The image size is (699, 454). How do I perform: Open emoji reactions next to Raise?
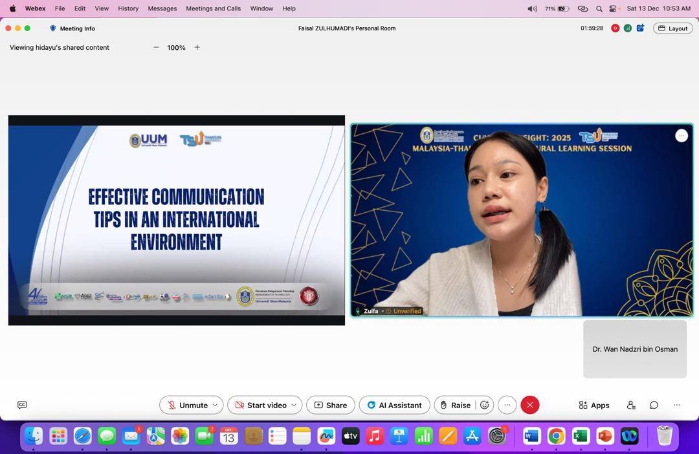point(484,405)
